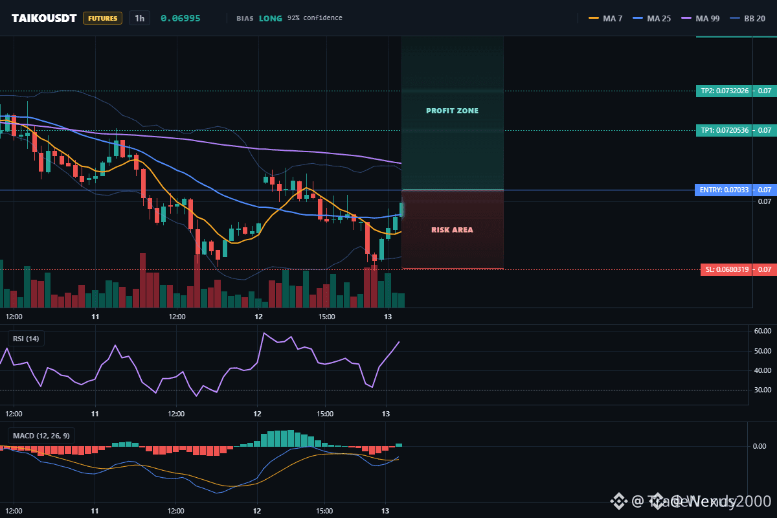This screenshot has height=518, width=777.
Task: Click the 15:00 time label on main chart
Action: (326, 317)
